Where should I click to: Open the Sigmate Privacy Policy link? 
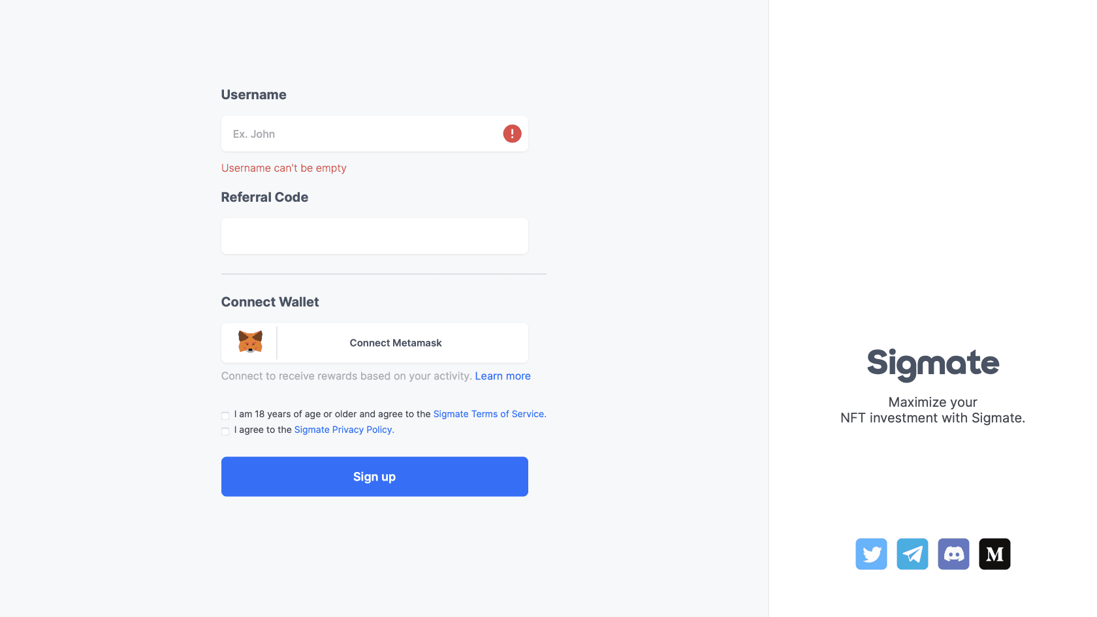coord(343,429)
